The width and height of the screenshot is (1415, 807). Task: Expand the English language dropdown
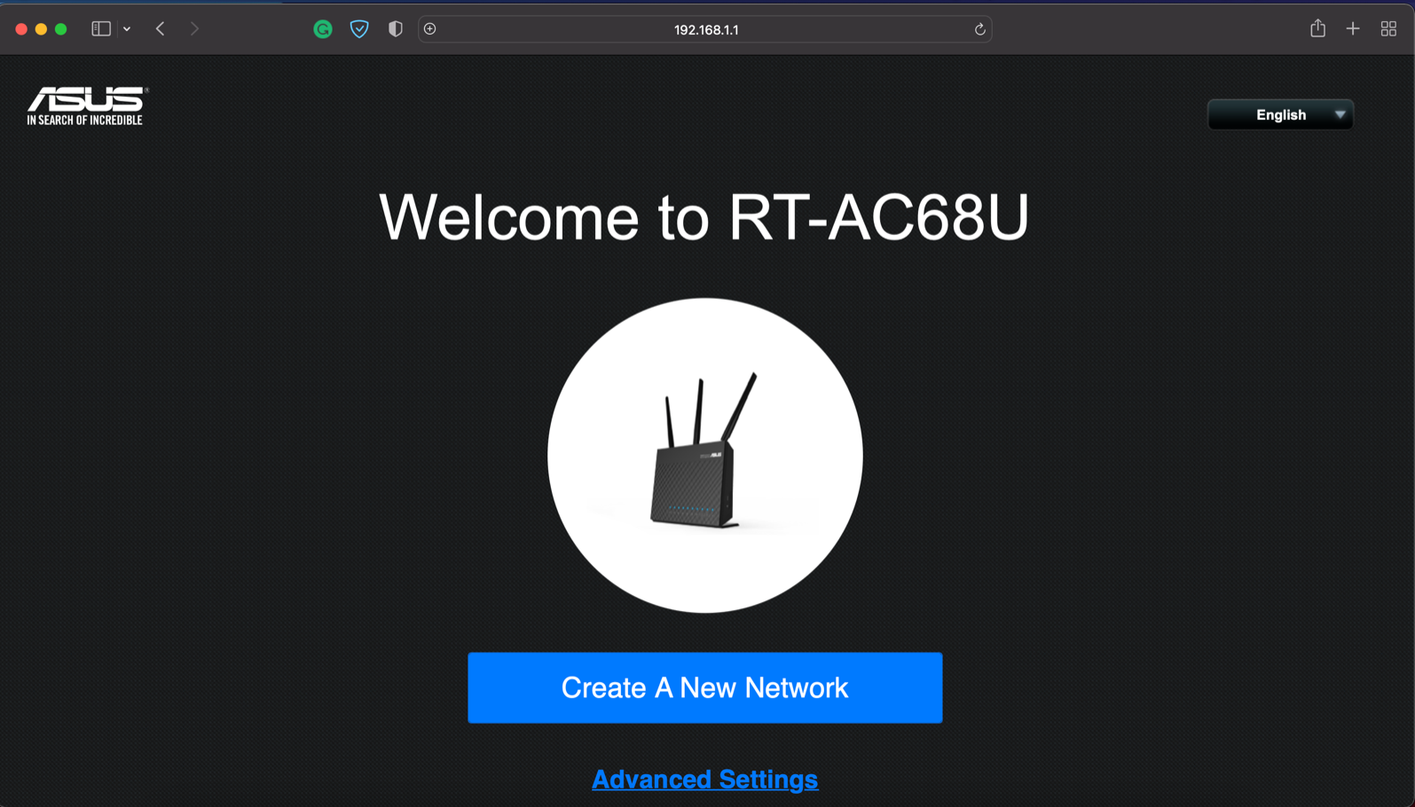pyautogui.click(x=1280, y=114)
